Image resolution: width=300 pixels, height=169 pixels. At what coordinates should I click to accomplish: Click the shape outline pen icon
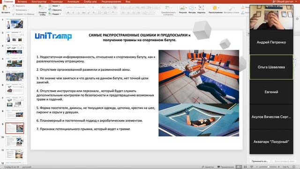[x=243, y=13]
